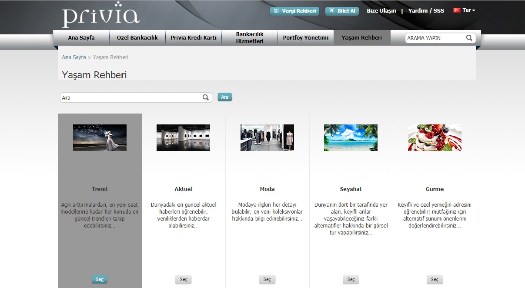Select the Privia Kredi Kartı menu
The height and width of the screenshot is (288, 525).
pos(194,37)
